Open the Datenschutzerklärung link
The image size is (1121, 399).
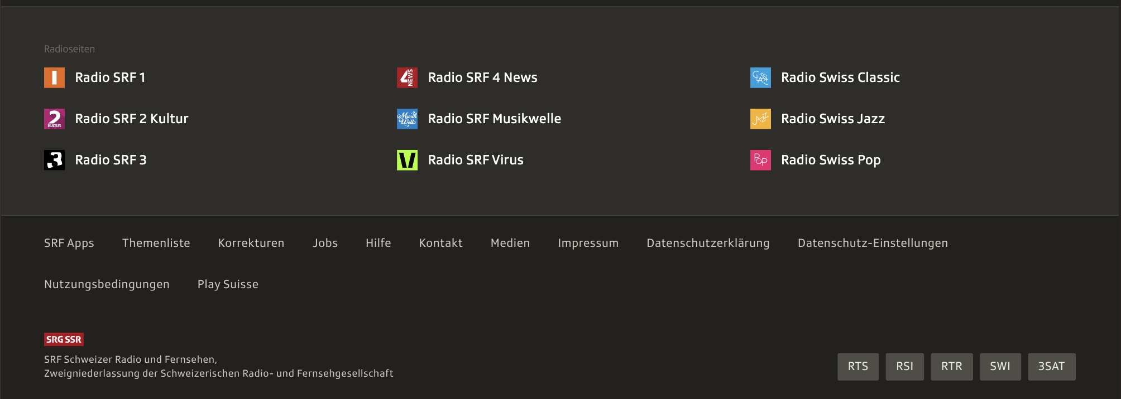coord(708,243)
